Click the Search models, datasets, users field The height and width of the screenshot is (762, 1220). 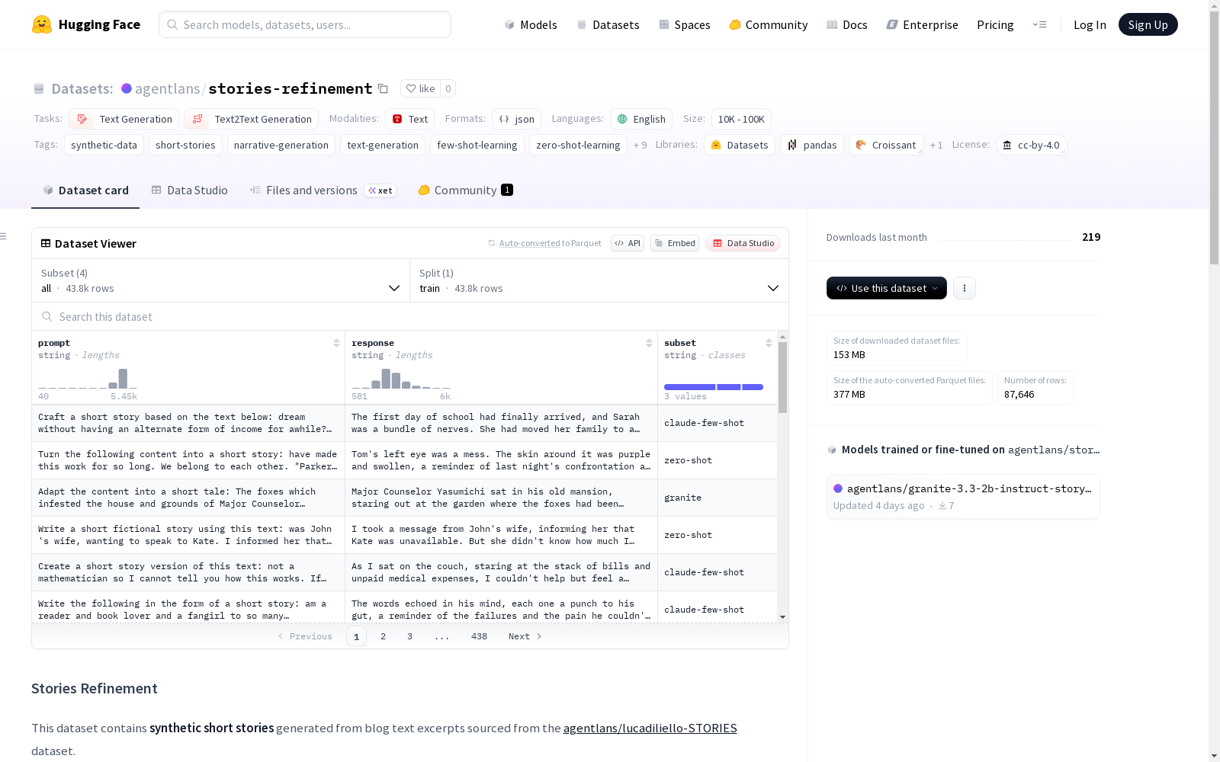click(x=305, y=24)
